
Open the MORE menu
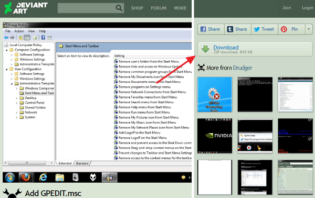180,8
